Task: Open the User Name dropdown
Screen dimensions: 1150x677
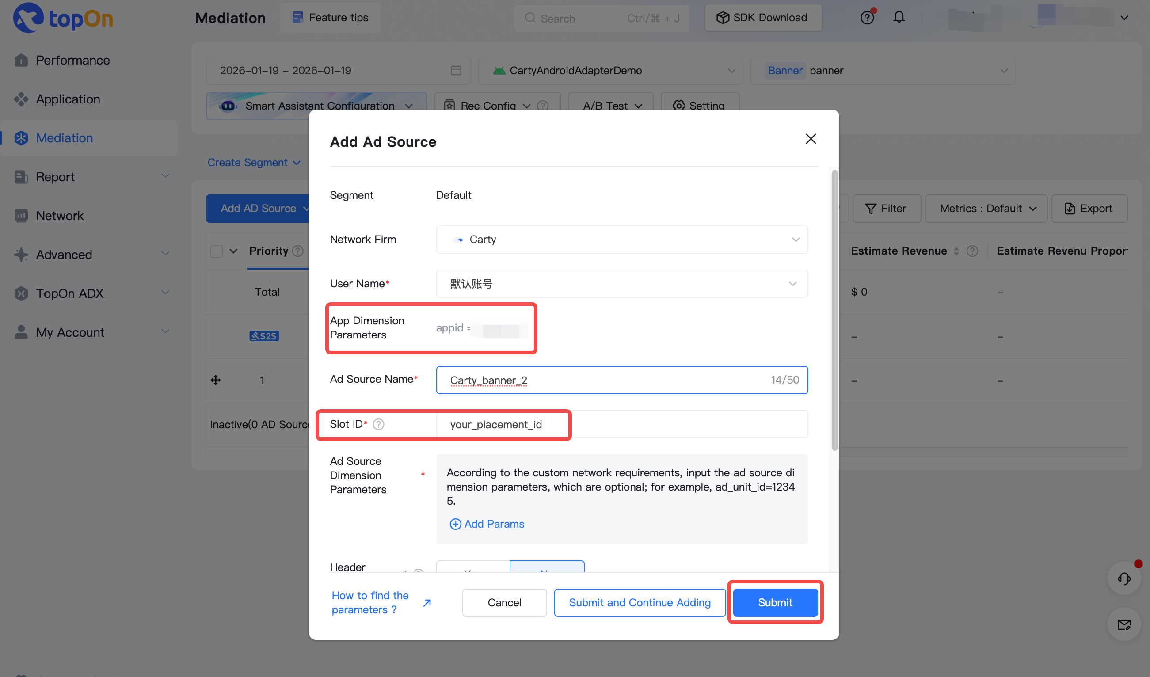Action: [621, 284]
